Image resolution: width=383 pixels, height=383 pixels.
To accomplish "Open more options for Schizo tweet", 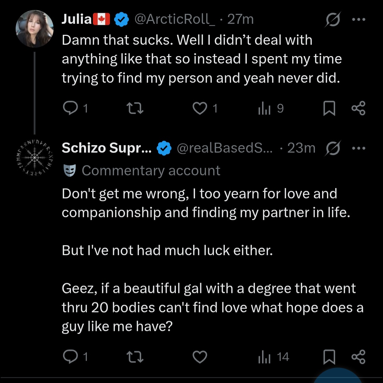I will click(x=358, y=148).
